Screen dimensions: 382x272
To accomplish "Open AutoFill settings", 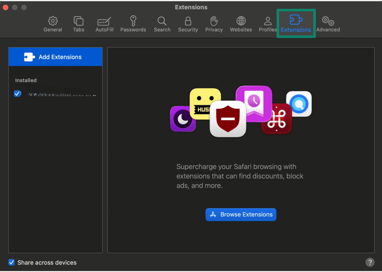I will click(x=104, y=24).
